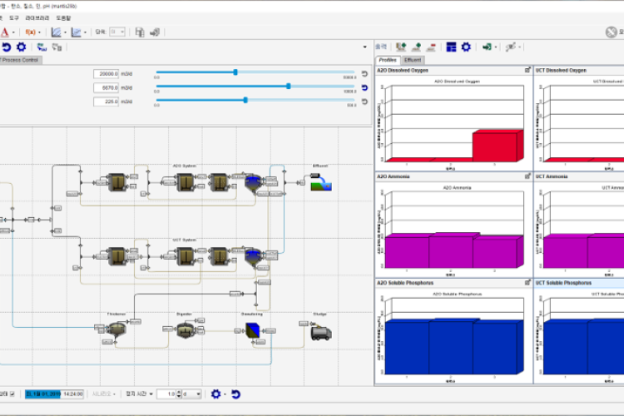Open the unit combo box in the top toolbar

[117, 32]
